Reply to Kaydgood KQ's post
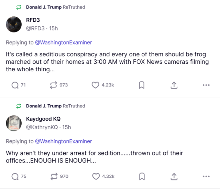Screen dimensions: 220x189 (x=15, y=176)
